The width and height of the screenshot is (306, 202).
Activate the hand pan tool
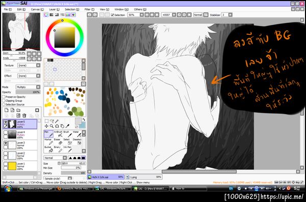click(x=62, y=126)
